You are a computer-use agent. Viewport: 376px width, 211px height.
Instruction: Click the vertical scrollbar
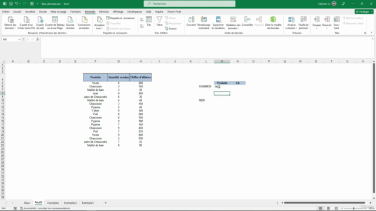click(374, 128)
